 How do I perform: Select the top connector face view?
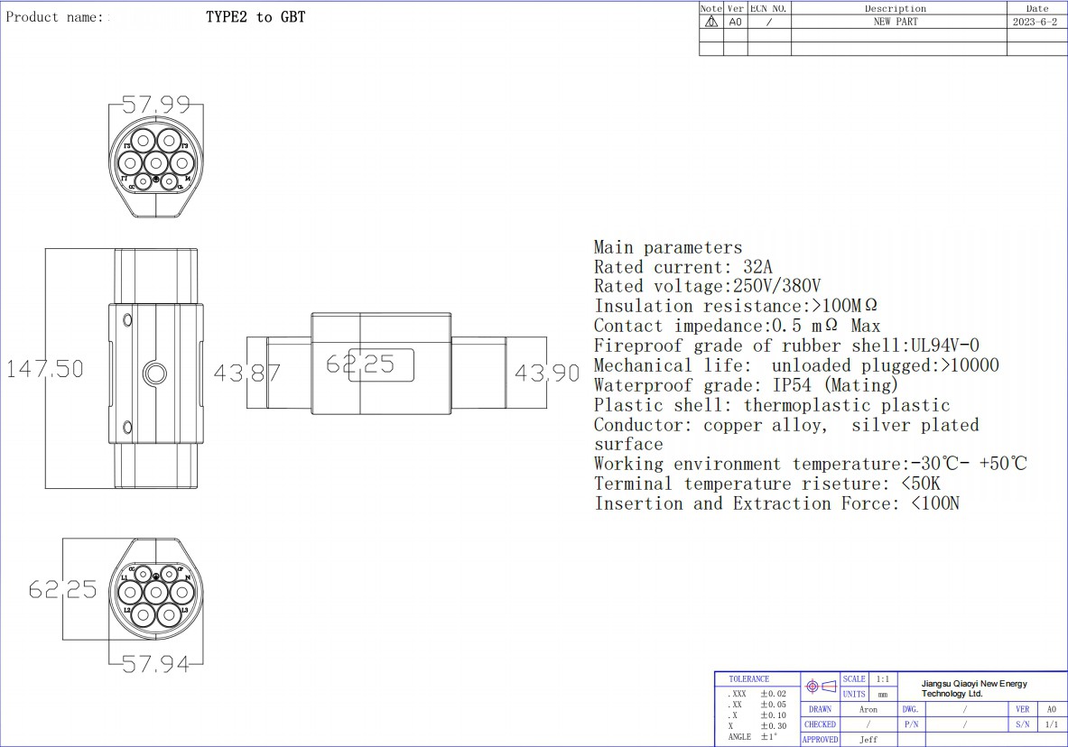coord(156,167)
